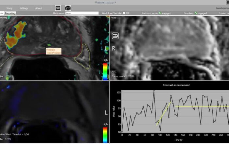Image resolution: width=229 pixels, height=144 pixels.
Task: Uncheck the Crosshair engaged checkbox
Action: (196, 13)
